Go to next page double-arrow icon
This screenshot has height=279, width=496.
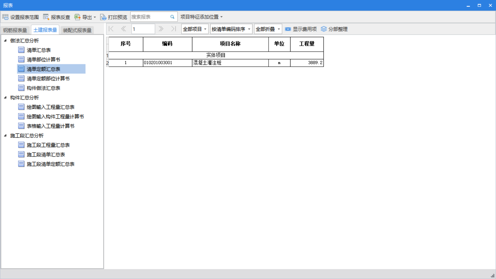tap(161, 29)
